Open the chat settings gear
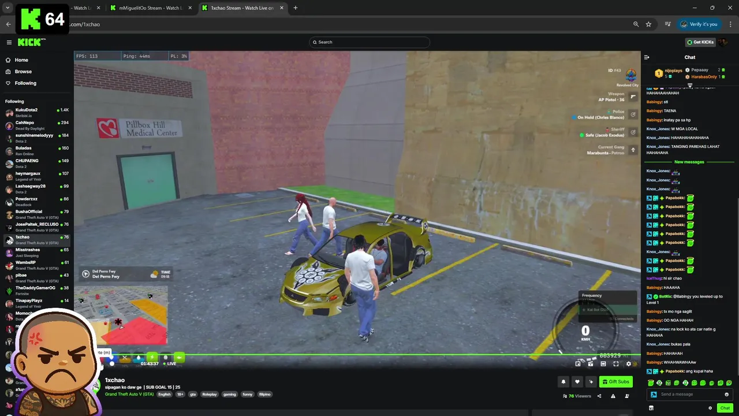This screenshot has height=416, width=739. coord(710,408)
